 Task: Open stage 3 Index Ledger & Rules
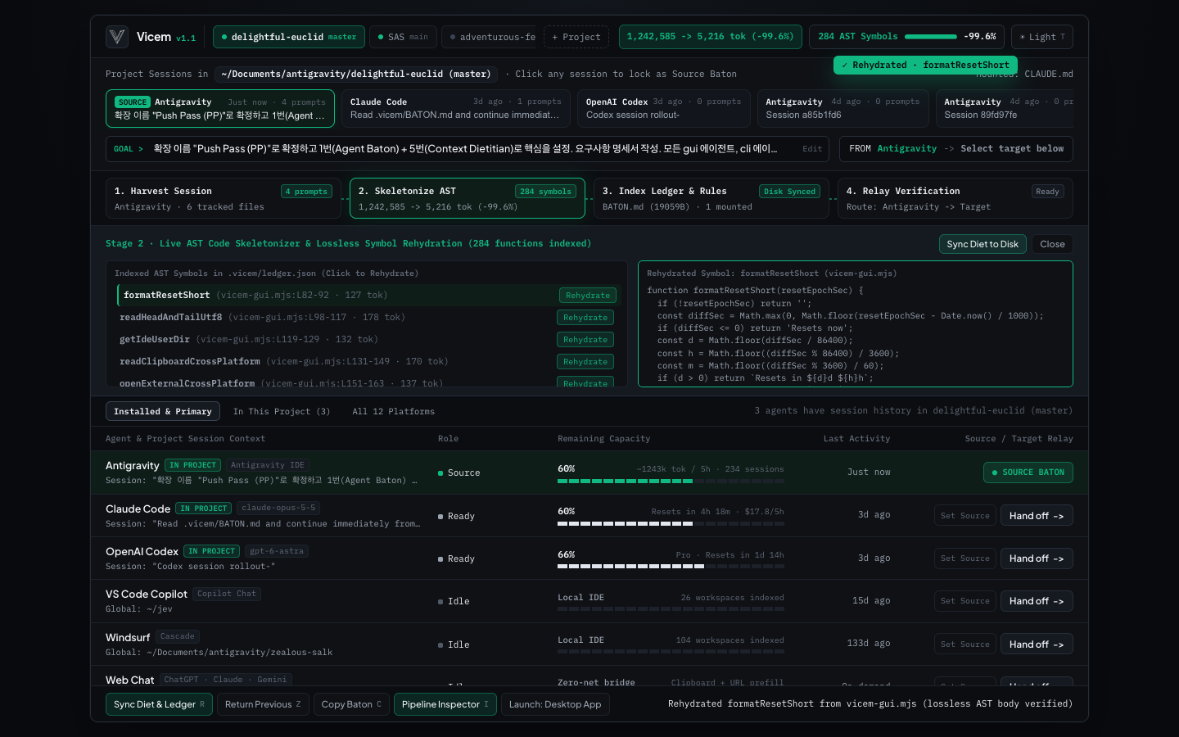711,198
